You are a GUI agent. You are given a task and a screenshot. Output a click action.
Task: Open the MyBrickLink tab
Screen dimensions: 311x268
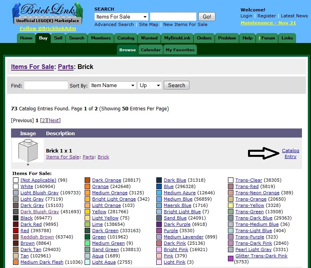point(177,38)
